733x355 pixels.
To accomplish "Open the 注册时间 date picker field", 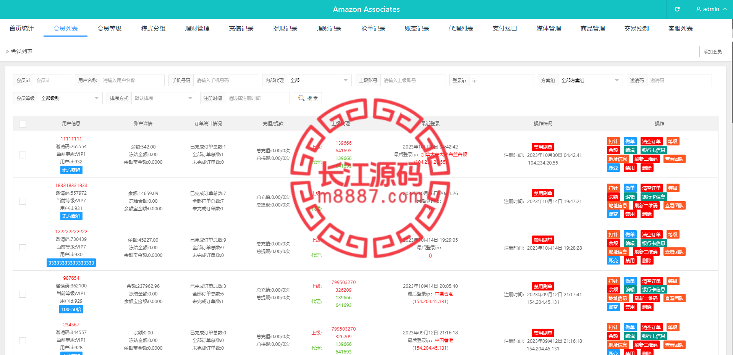I will tap(257, 98).
